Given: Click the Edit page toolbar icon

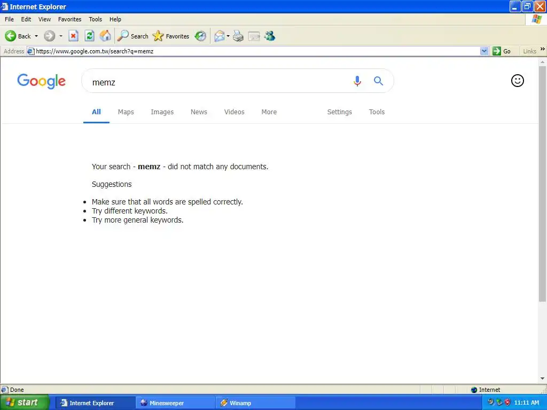Looking at the screenshot, I should point(254,36).
